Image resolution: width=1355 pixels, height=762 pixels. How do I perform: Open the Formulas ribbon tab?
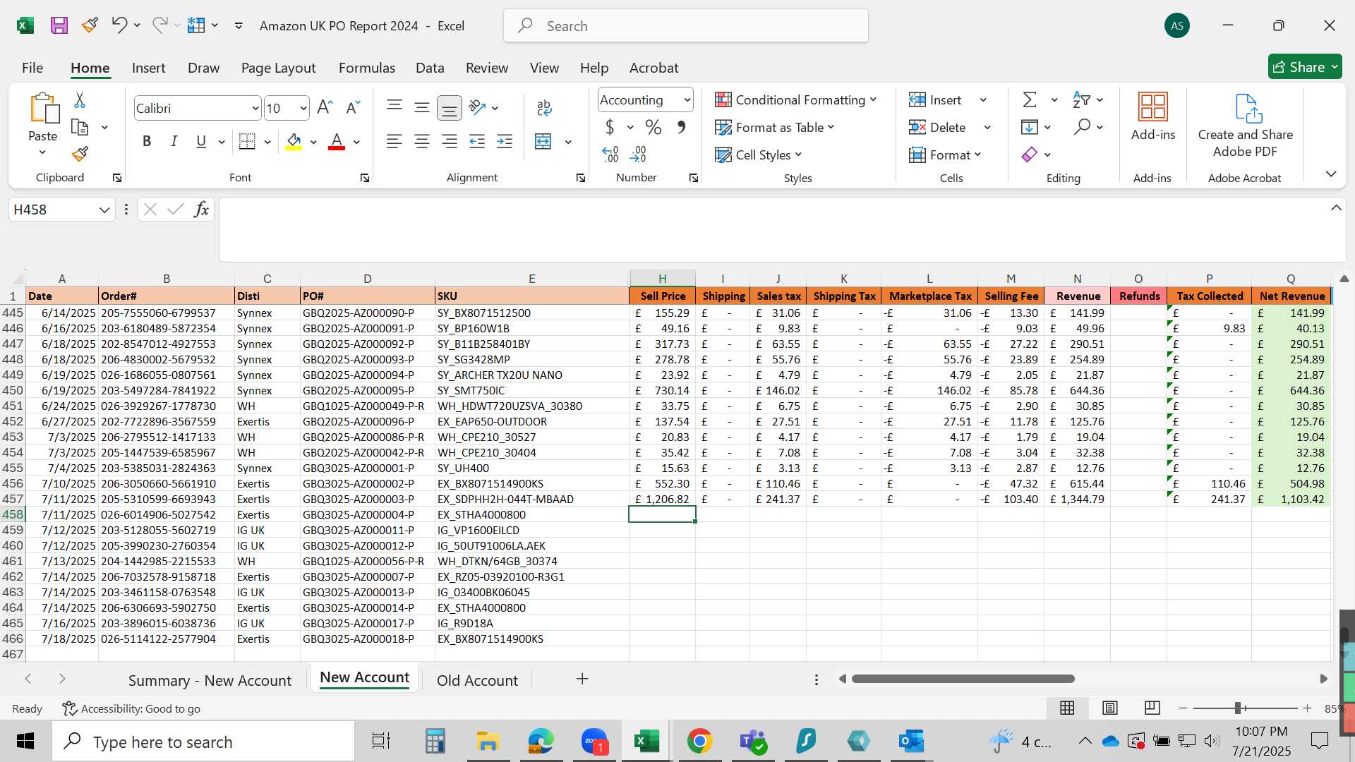click(x=367, y=68)
